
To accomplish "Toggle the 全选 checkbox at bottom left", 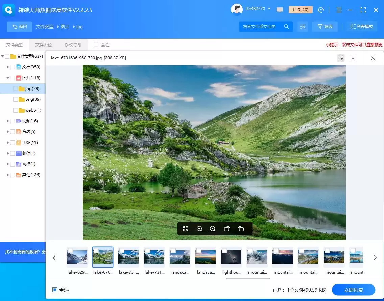I will 55,290.
